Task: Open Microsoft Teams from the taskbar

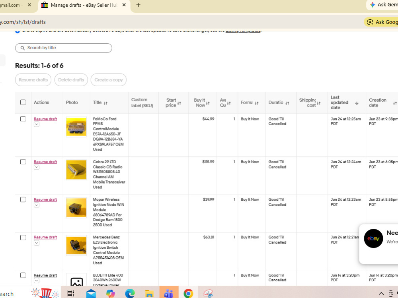Action: tap(169, 294)
